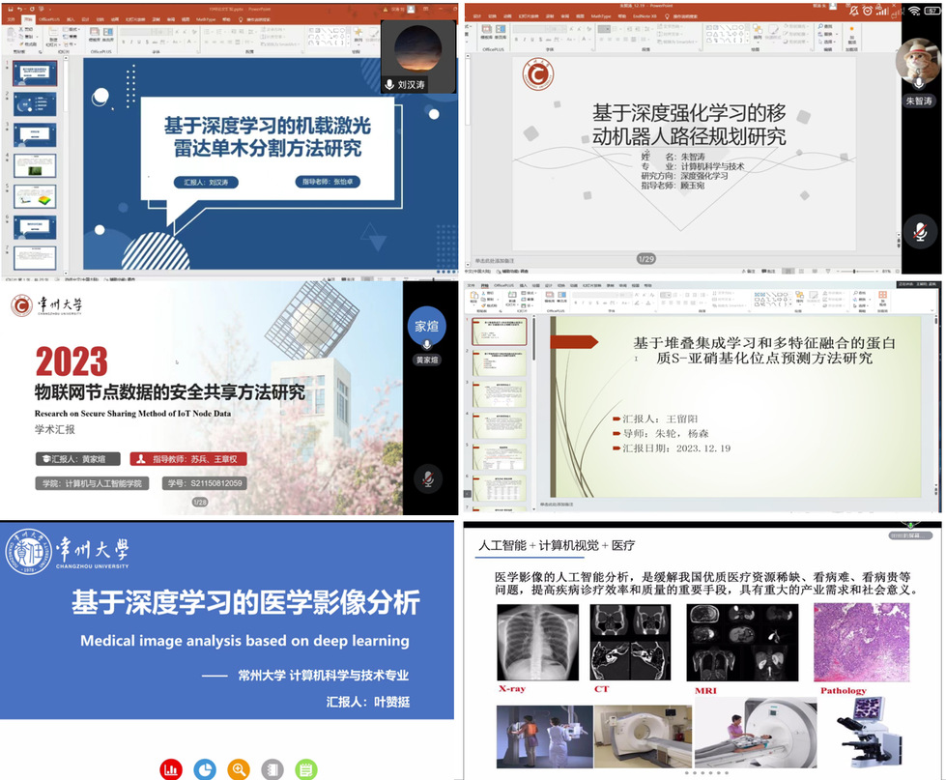Toggle Bold in 刘汉涛's PowerPoint ribbon
Viewport: 946px width, 780px height.
[124, 42]
